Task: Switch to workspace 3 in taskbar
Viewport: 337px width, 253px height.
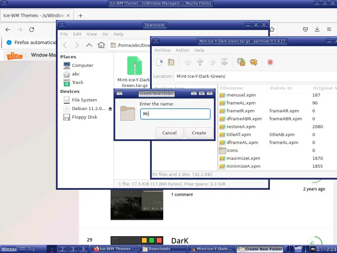Action: 73,249
